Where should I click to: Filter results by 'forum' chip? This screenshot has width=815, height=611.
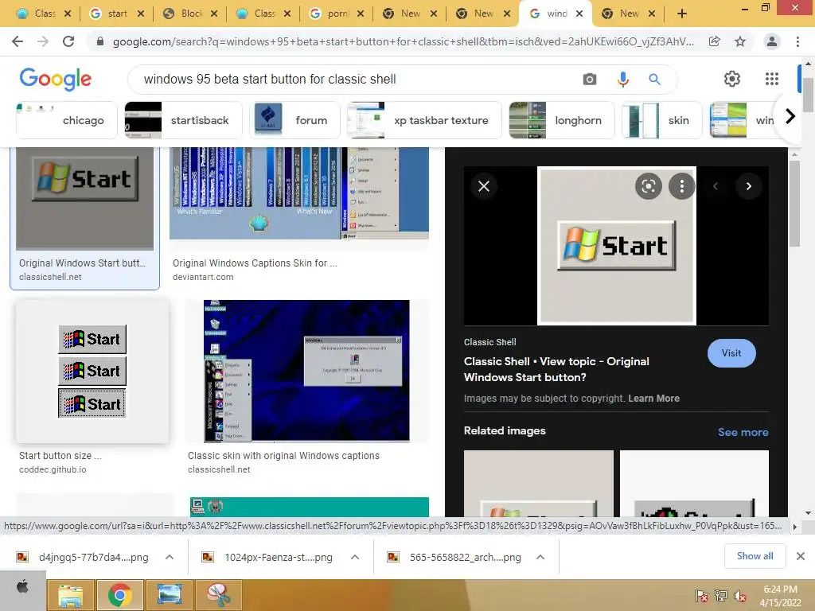pyautogui.click(x=294, y=120)
